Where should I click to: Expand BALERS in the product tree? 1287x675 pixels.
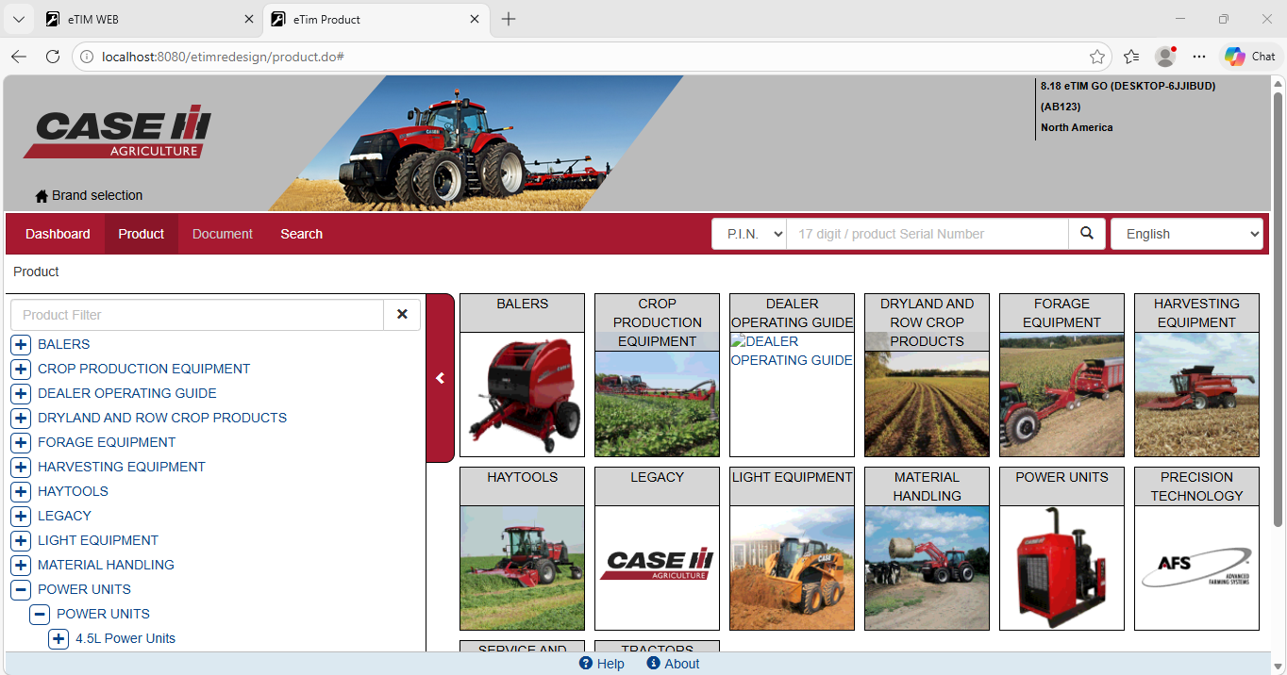click(21, 344)
